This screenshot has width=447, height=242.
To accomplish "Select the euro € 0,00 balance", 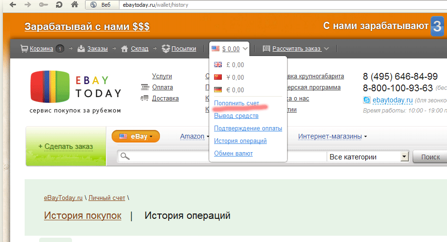I will [235, 90].
